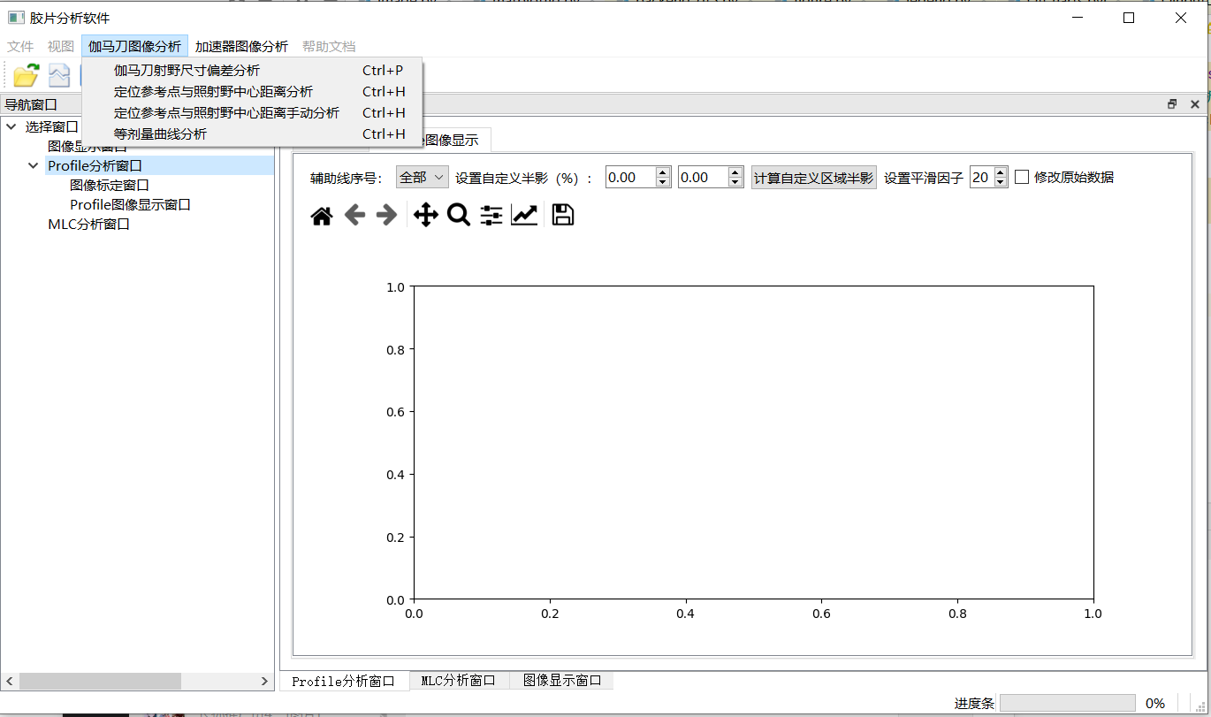
Task: Switch to the MLC分析窗口 tab
Action: pos(460,680)
